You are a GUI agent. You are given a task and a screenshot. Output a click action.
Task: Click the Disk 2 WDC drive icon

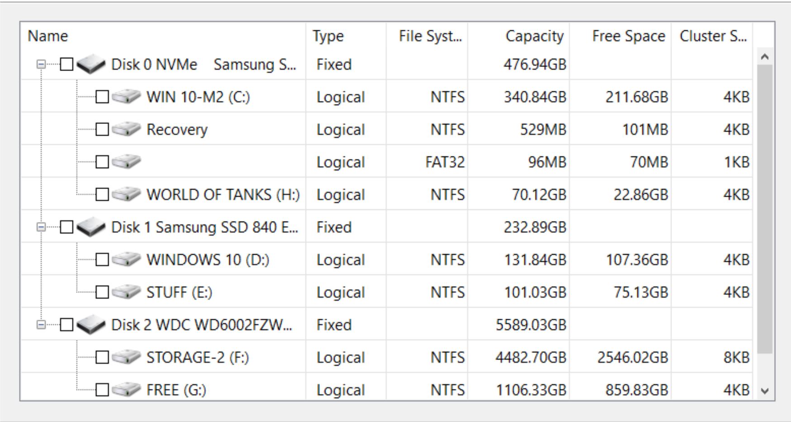[x=91, y=325]
